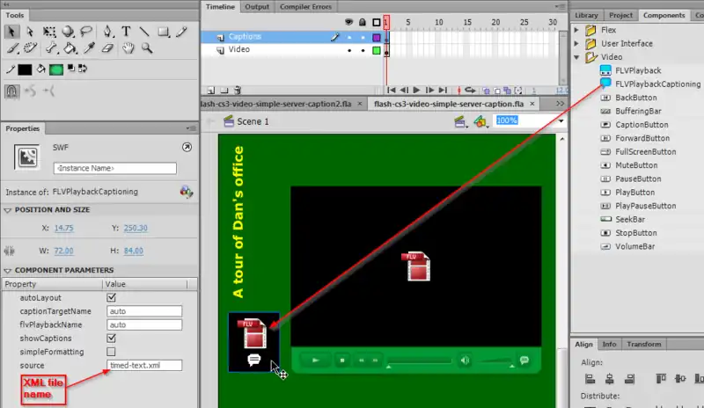Select the Text tool
This screenshot has width=704, height=408.
click(127, 32)
